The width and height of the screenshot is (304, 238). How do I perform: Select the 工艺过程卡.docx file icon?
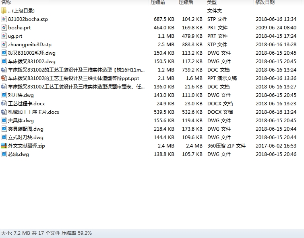4,104
